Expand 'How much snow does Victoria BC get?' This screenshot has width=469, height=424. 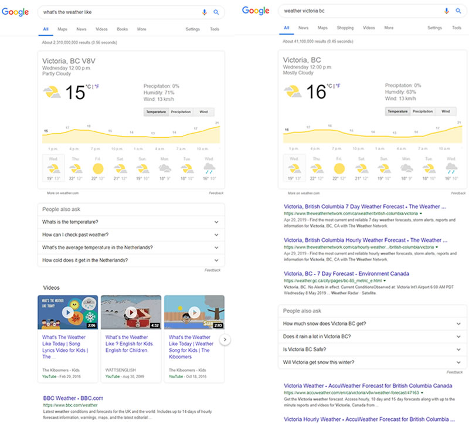372,324
